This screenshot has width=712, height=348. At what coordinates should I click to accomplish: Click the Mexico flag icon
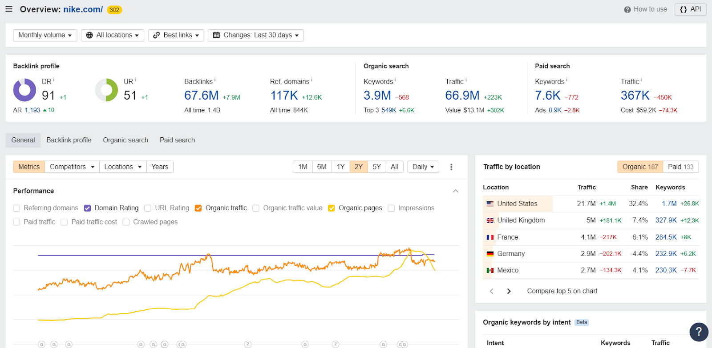(490, 270)
